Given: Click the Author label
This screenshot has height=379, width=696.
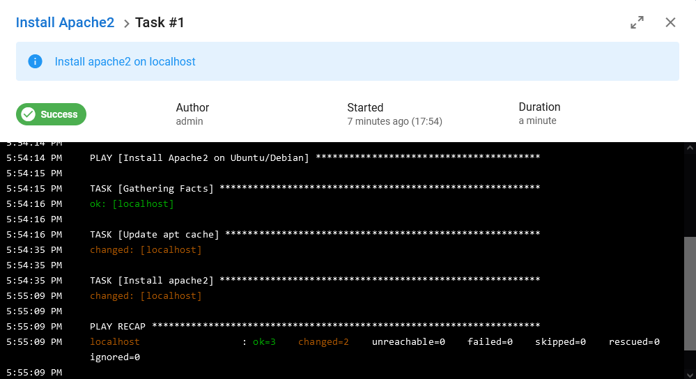Looking at the screenshot, I should 192,108.
